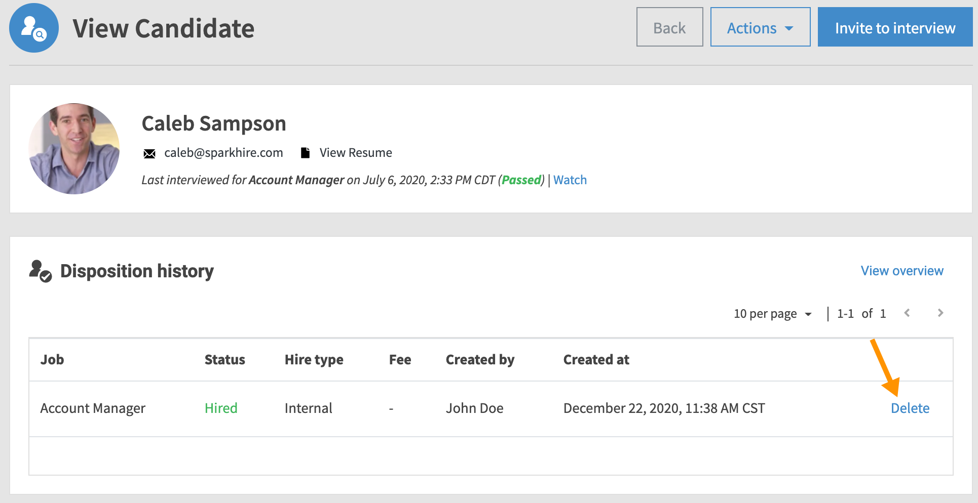Click the green Passed status text
Screen dimensions: 978x503
521,180
